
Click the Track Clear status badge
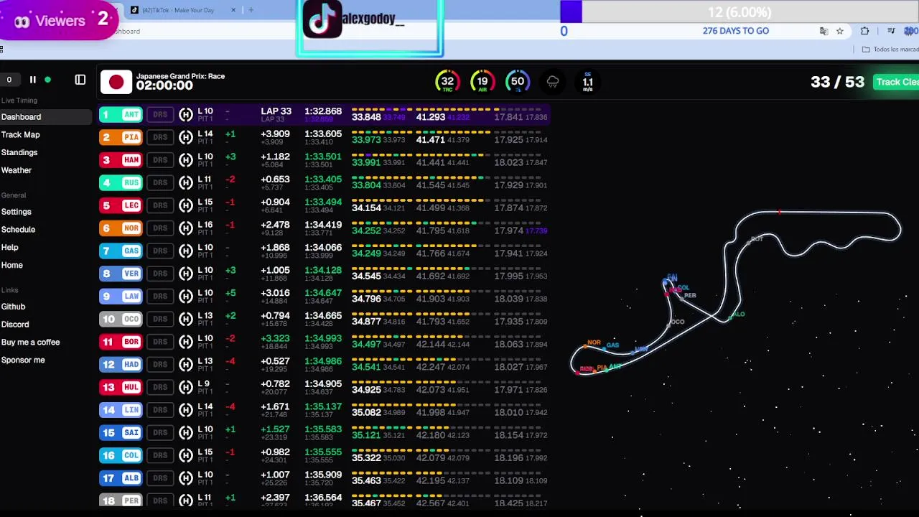point(896,82)
